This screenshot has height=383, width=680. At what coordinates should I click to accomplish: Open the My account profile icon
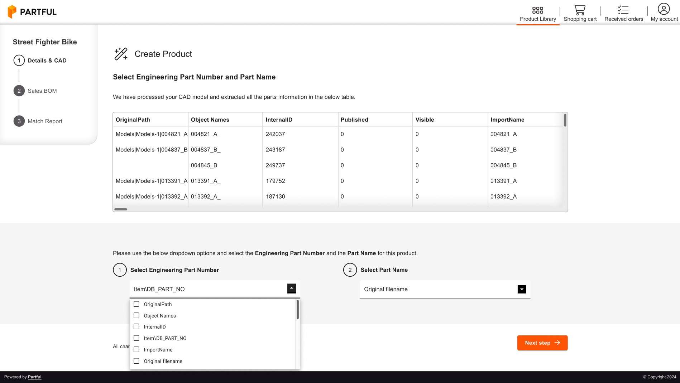(664, 9)
